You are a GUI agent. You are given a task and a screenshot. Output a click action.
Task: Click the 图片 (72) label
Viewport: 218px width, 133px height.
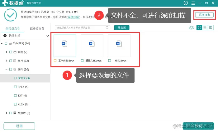pos(23,61)
